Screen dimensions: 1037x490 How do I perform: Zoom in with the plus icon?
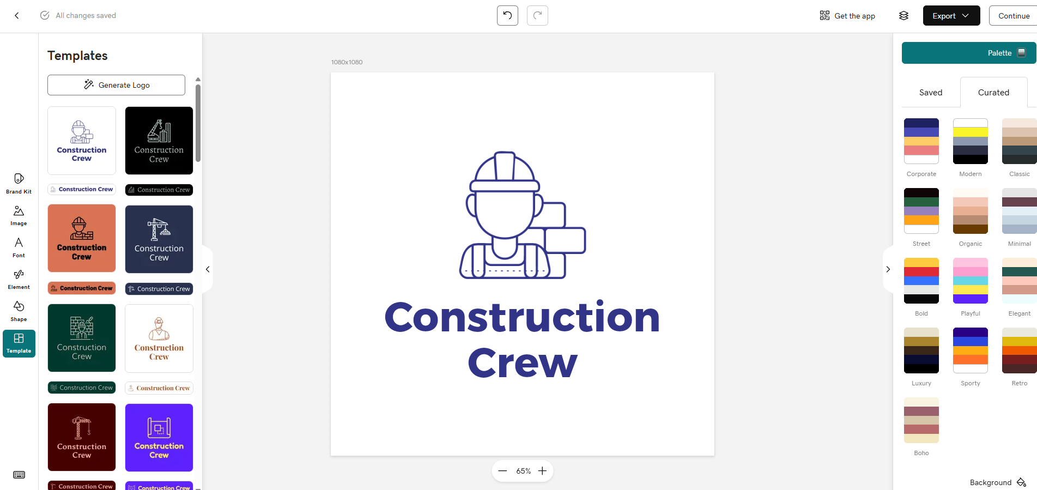(542, 471)
